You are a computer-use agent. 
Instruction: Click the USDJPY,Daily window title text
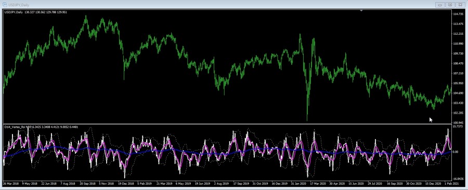click(x=19, y=5)
